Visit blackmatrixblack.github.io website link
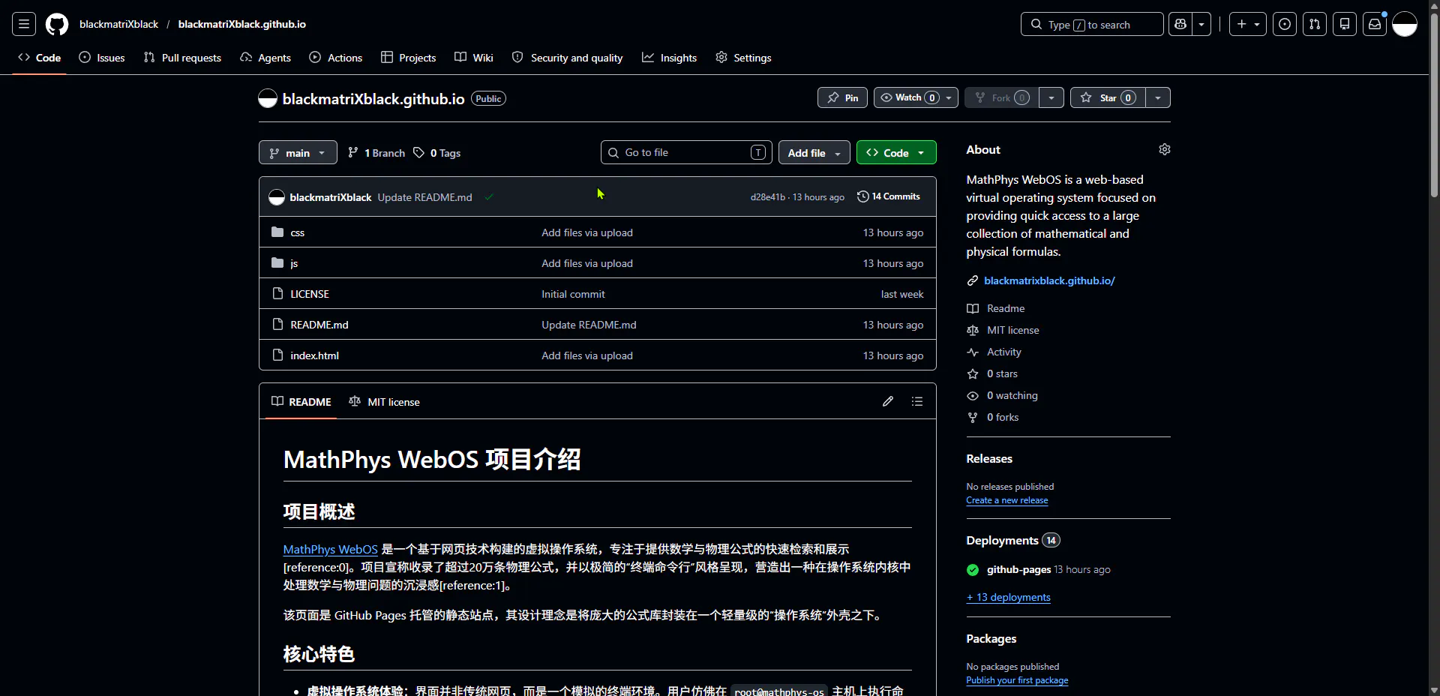This screenshot has height=696, width=1440. 1049,280
